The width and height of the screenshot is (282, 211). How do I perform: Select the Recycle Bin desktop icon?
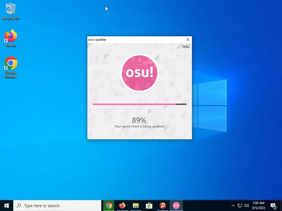[x=11, y=11]
